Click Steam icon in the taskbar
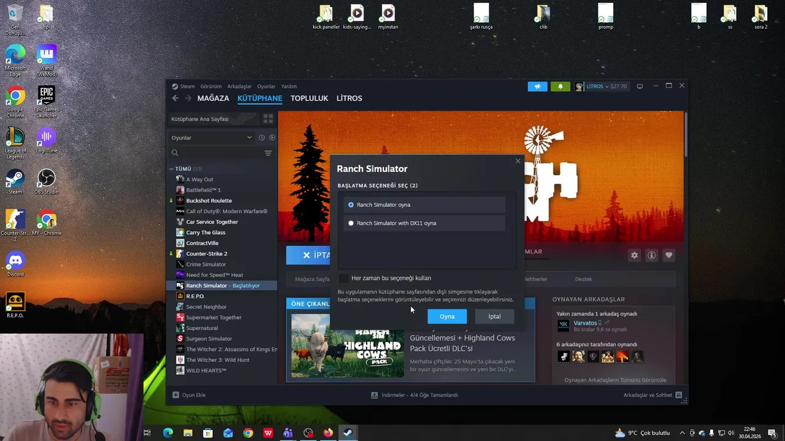 click(348, 433)
